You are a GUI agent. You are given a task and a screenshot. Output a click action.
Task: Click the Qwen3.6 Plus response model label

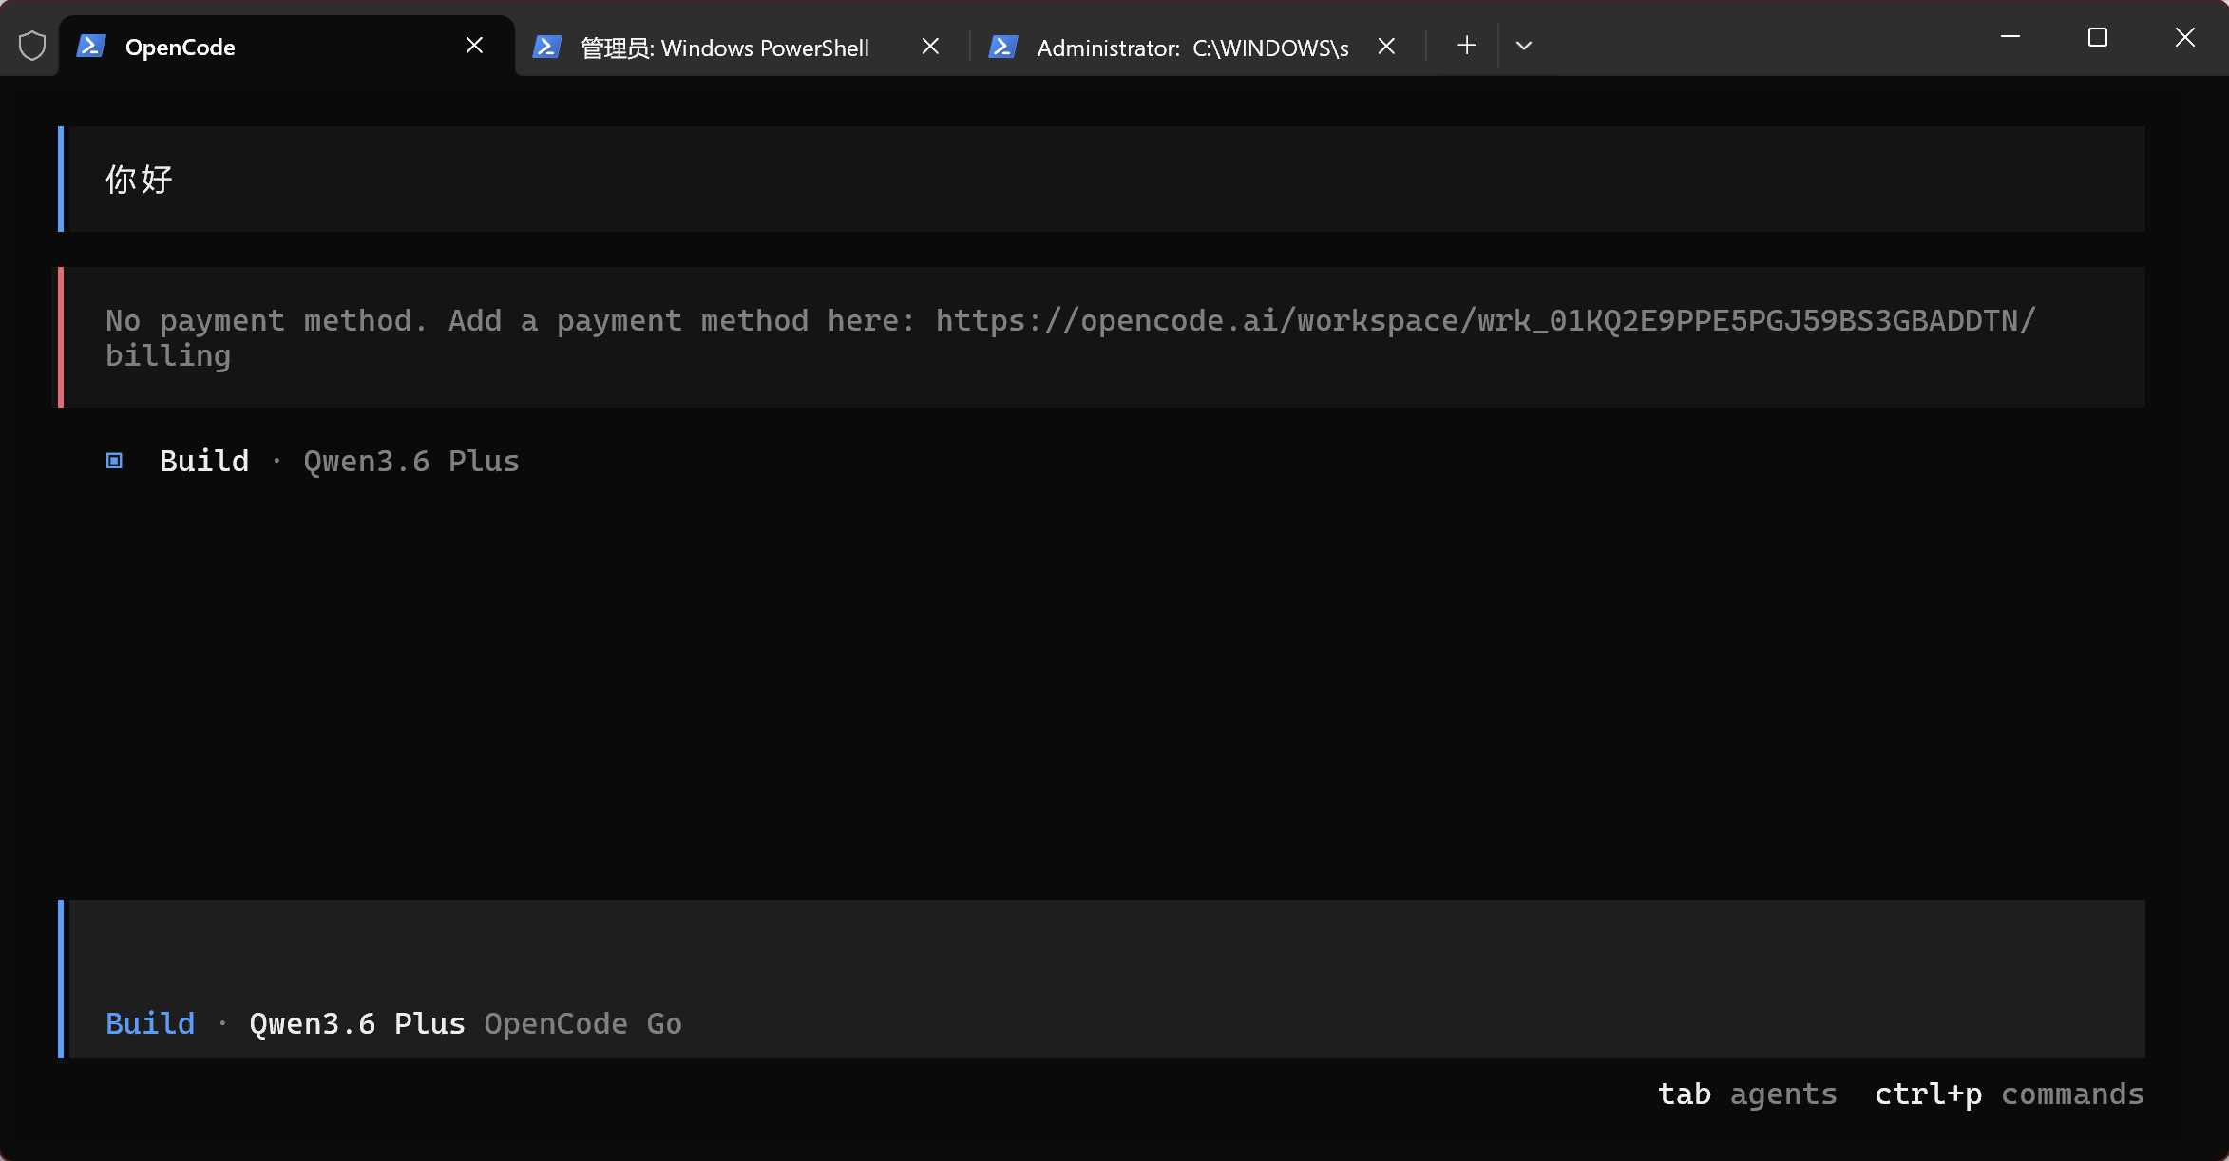click(x=411, y=462)
